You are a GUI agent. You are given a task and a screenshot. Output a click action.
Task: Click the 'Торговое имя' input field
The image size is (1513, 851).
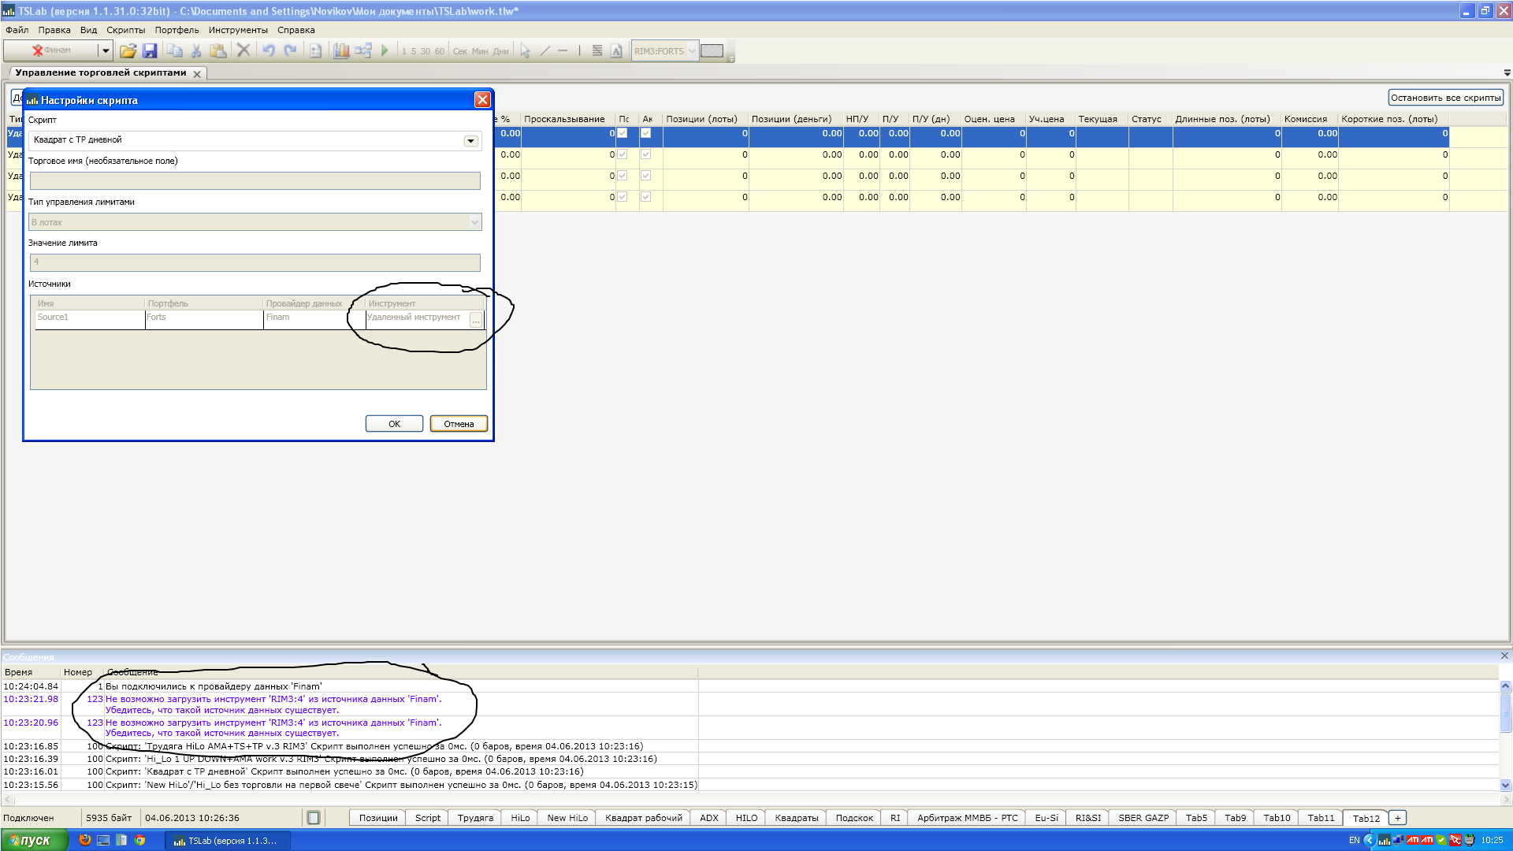click(x=255, y=181)
